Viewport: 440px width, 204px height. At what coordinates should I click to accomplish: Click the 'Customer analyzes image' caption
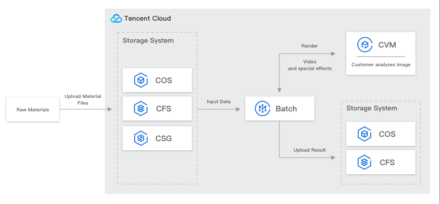tap(381, 65)
